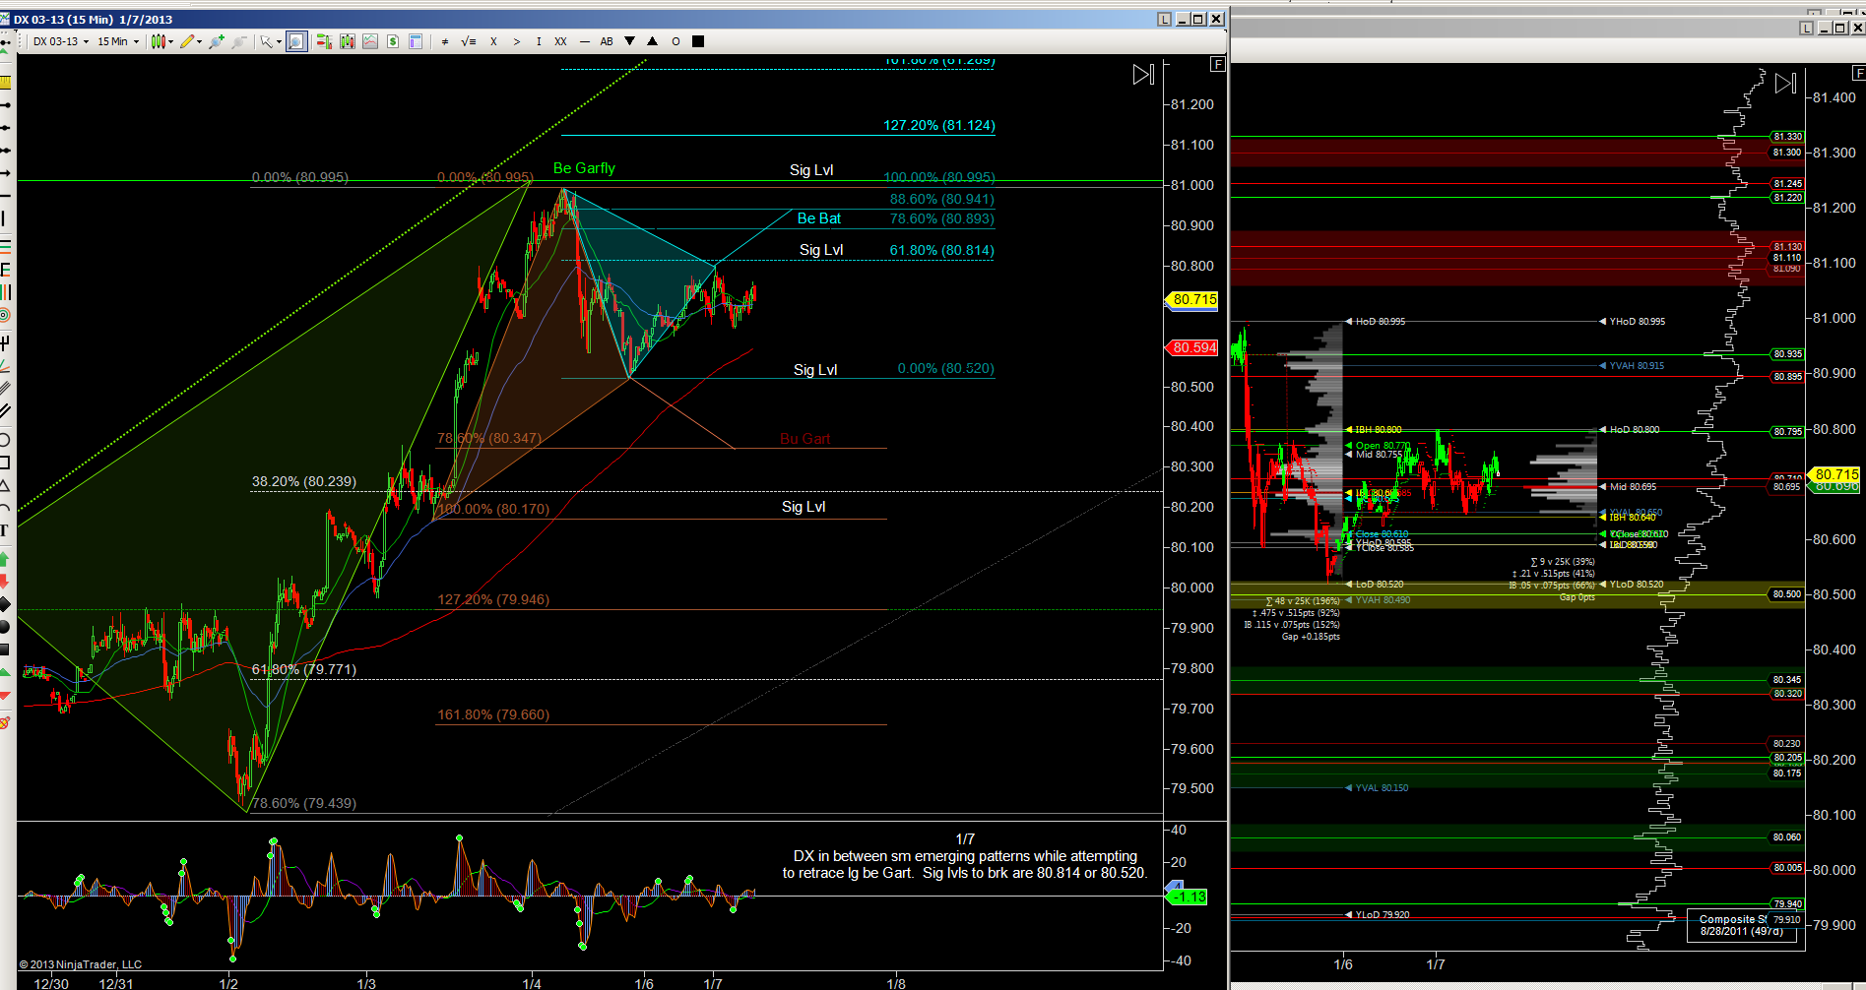Toggle the highlighted zoom frame tool

tap(296, 41)
